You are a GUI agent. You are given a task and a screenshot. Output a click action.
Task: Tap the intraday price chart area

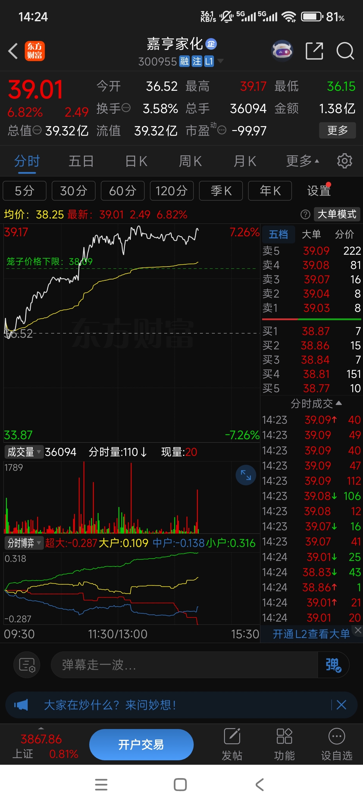click(132, 333)
